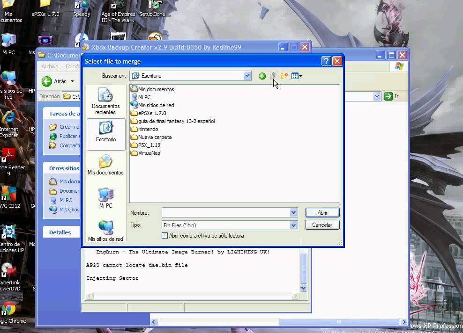Close the Select file to merge dialog
463x333 pixels.
337,61
